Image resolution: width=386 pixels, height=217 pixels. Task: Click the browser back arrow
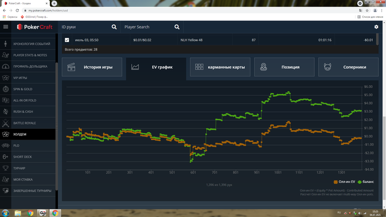pyautogui.click(x=4, y=10)
